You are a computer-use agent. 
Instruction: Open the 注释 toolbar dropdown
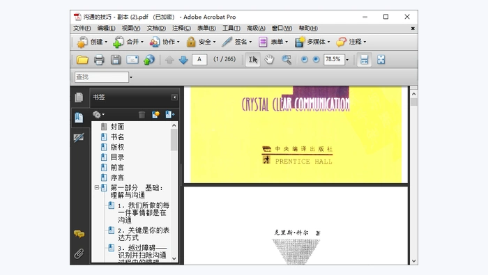point(351,42)
